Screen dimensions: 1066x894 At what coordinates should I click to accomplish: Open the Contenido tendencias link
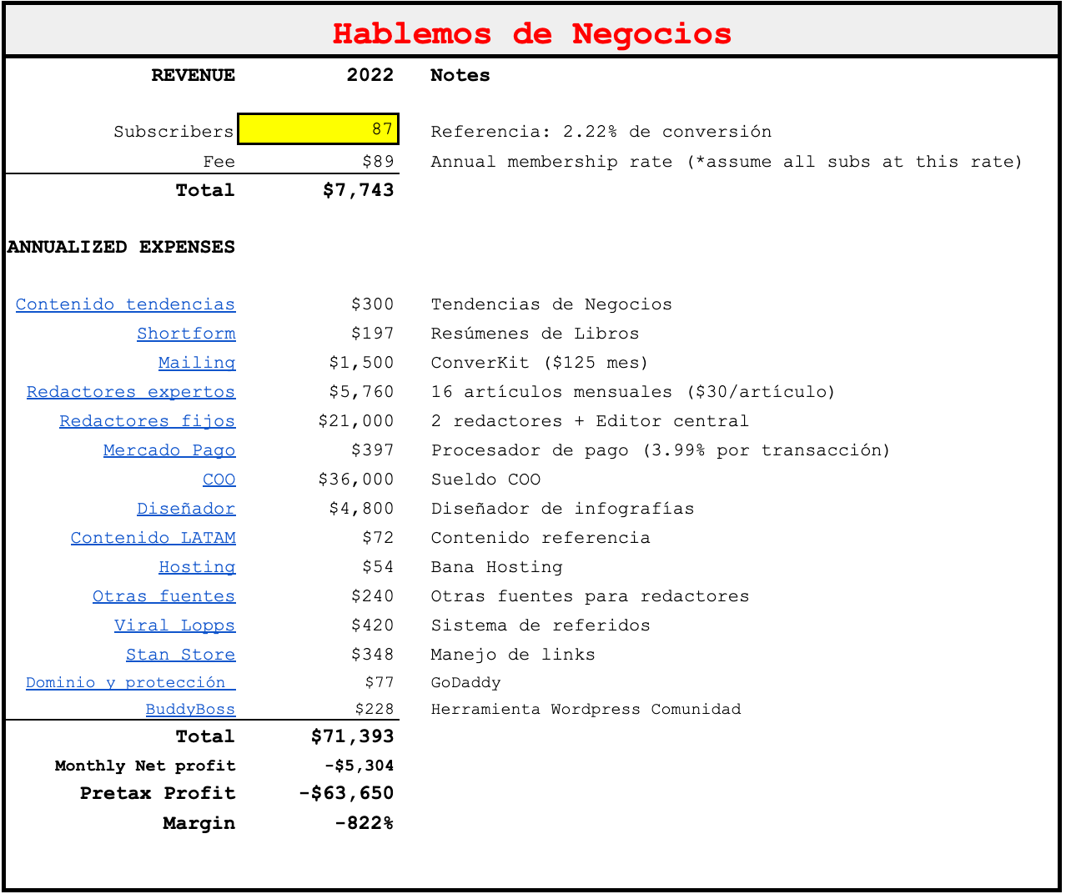[126, 304]
